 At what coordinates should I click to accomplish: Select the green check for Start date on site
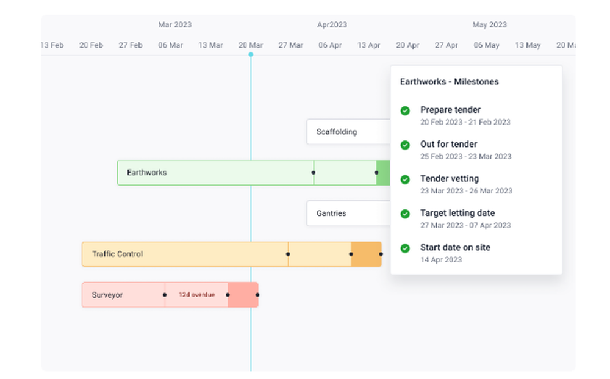pos(404,248)
